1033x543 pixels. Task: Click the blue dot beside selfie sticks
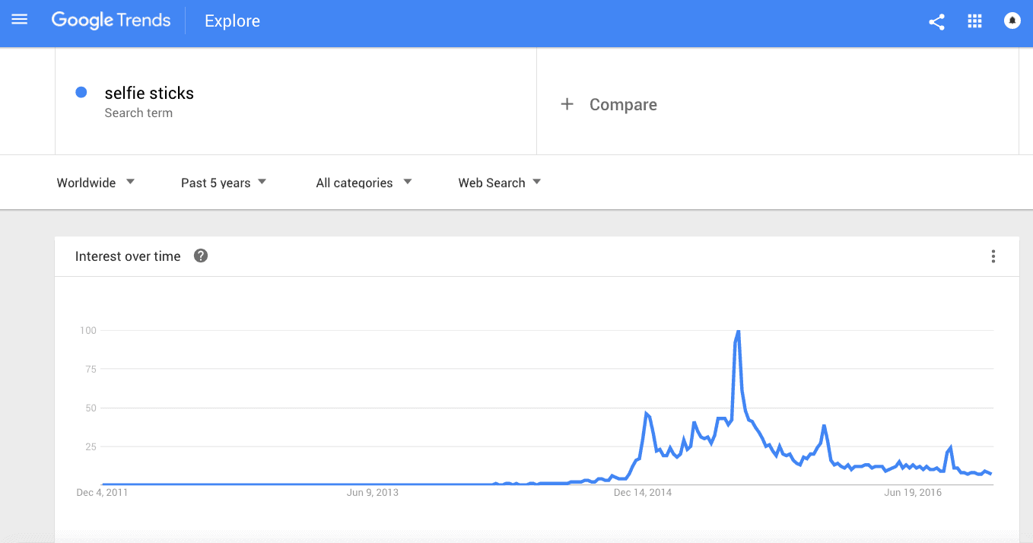81,93
